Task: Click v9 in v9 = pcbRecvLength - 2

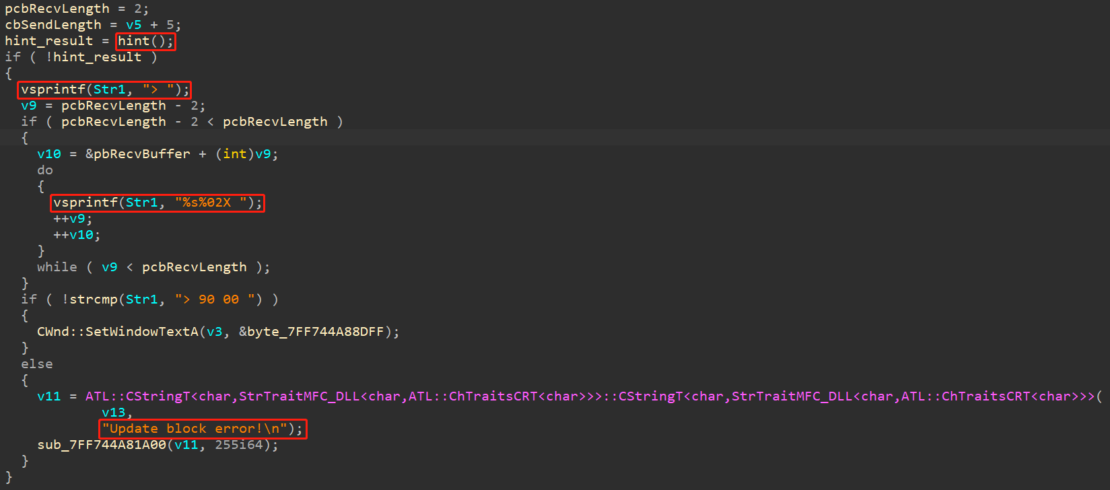Action: click(29, 106)
